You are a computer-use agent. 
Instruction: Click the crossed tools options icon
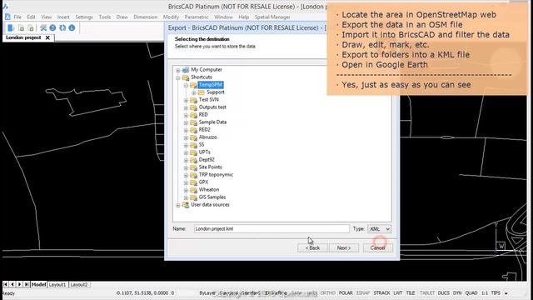[x=43, y=27]
